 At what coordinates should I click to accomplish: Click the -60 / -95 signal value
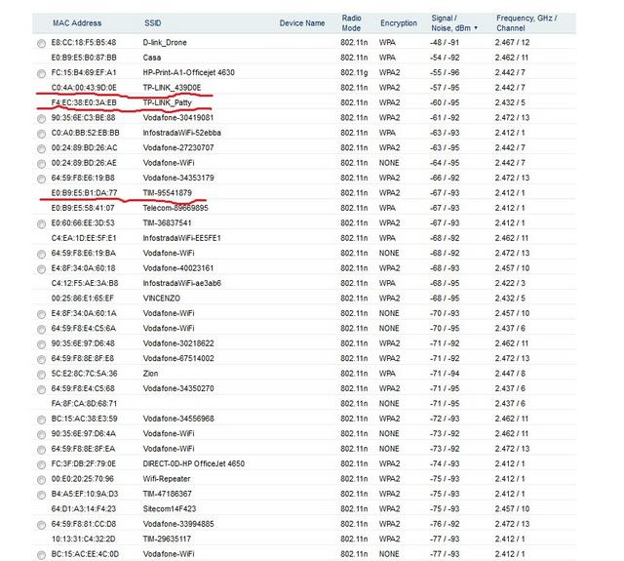[x=445, y=102]
